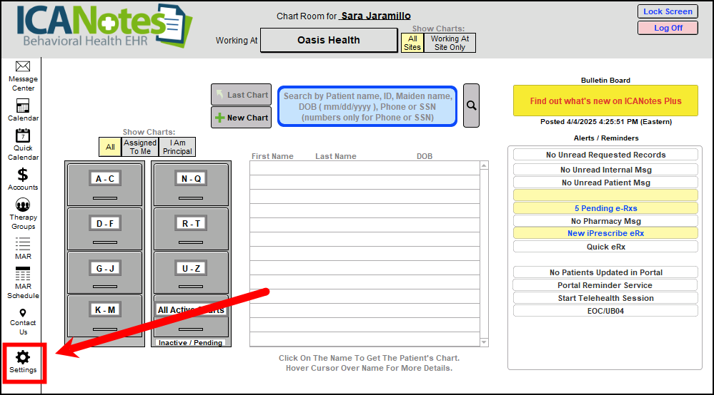Click Start Telehealth Session
Screen dimensions: 714x395
605,298
